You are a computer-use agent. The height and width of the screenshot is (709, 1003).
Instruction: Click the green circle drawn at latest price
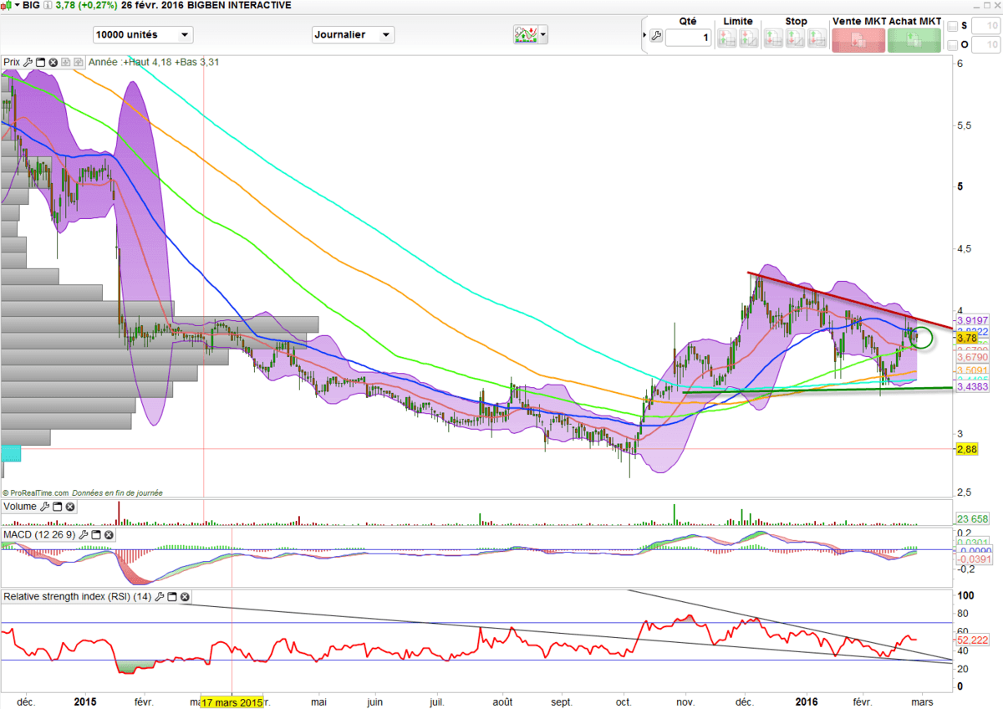coord(921,338)
